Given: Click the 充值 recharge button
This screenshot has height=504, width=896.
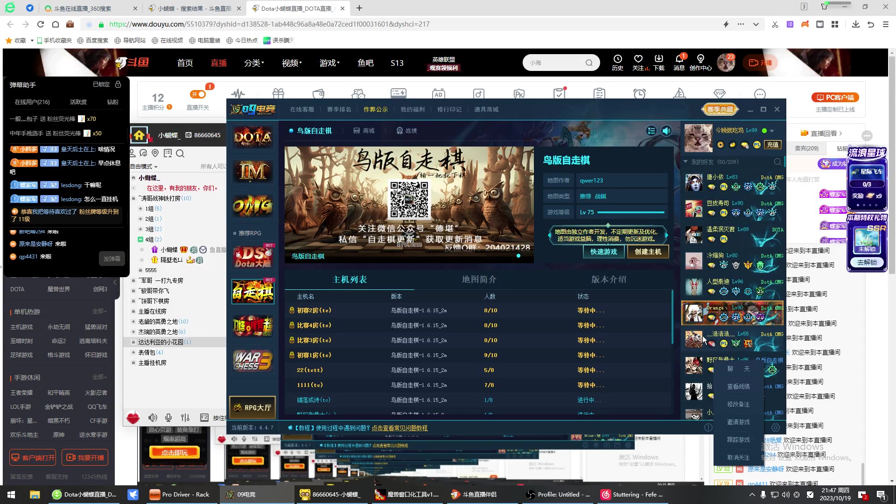Looking at the screenshot, I should coord(773,145).
